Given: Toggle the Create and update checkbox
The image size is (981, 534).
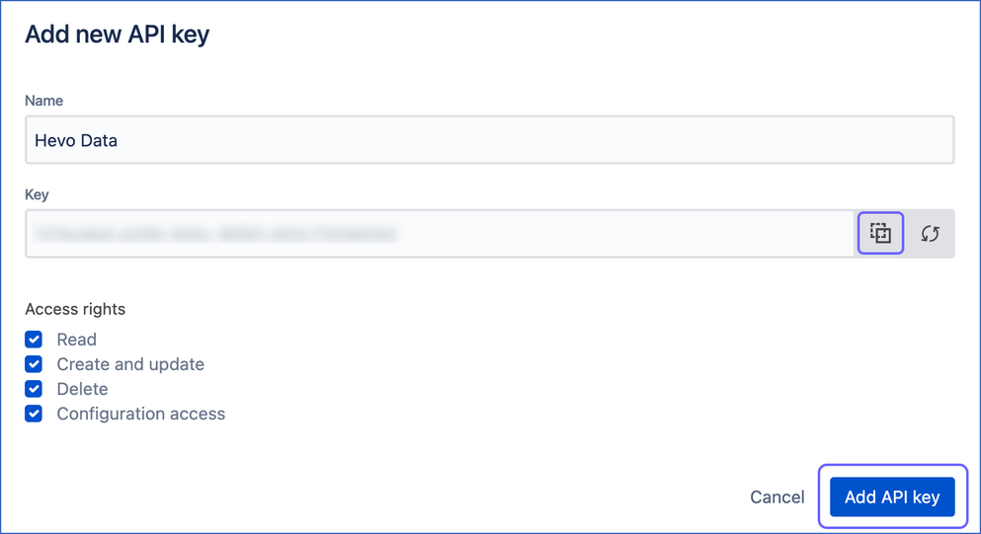Looking at the screenshot, I should point(34,364).
